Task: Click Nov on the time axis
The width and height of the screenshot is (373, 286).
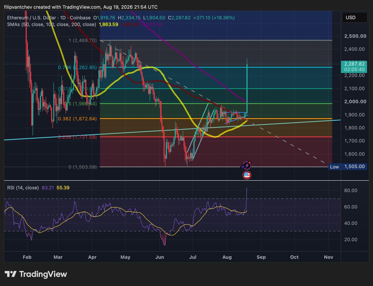Action: click(329, 257)
